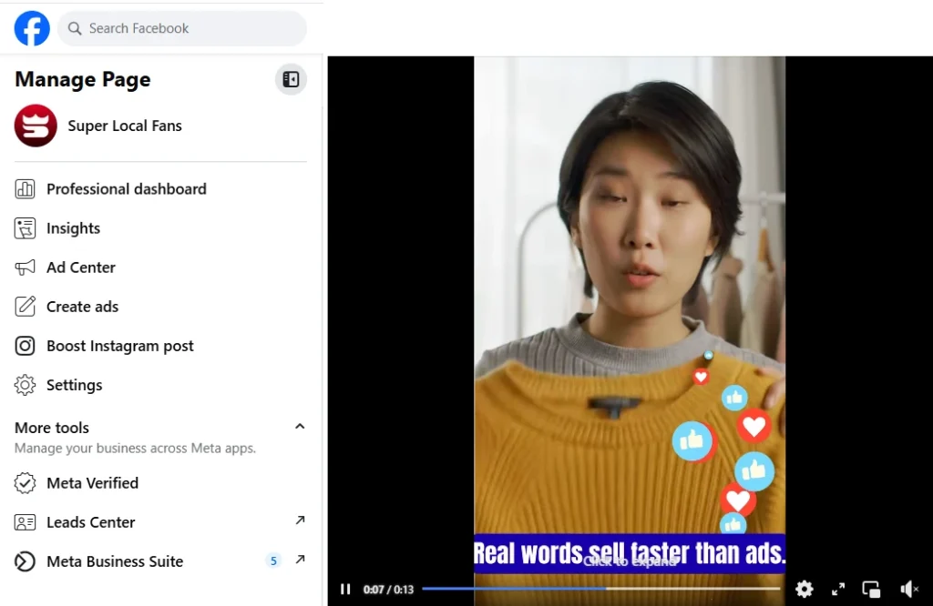Select Create ads
933x606 pixels.
(82, 307)
